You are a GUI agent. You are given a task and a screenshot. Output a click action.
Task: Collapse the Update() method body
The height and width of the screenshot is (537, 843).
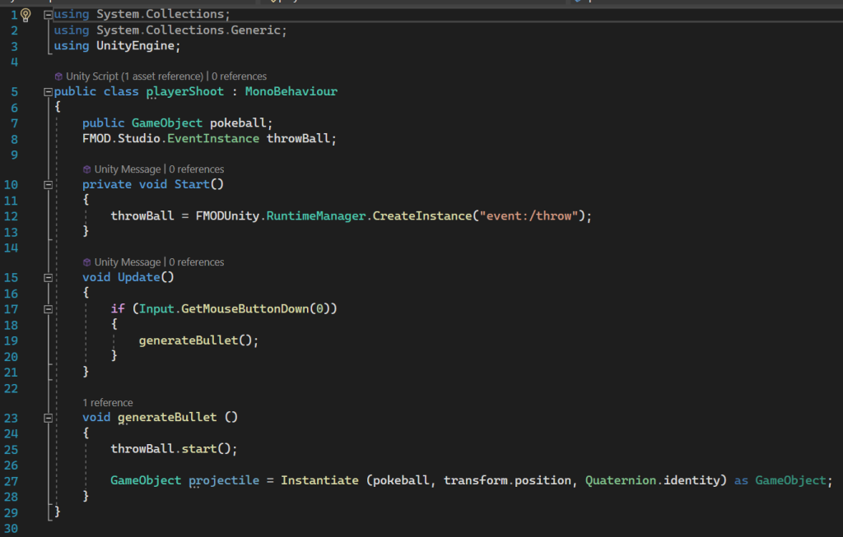pyautogui.click(x=47, y=278)
